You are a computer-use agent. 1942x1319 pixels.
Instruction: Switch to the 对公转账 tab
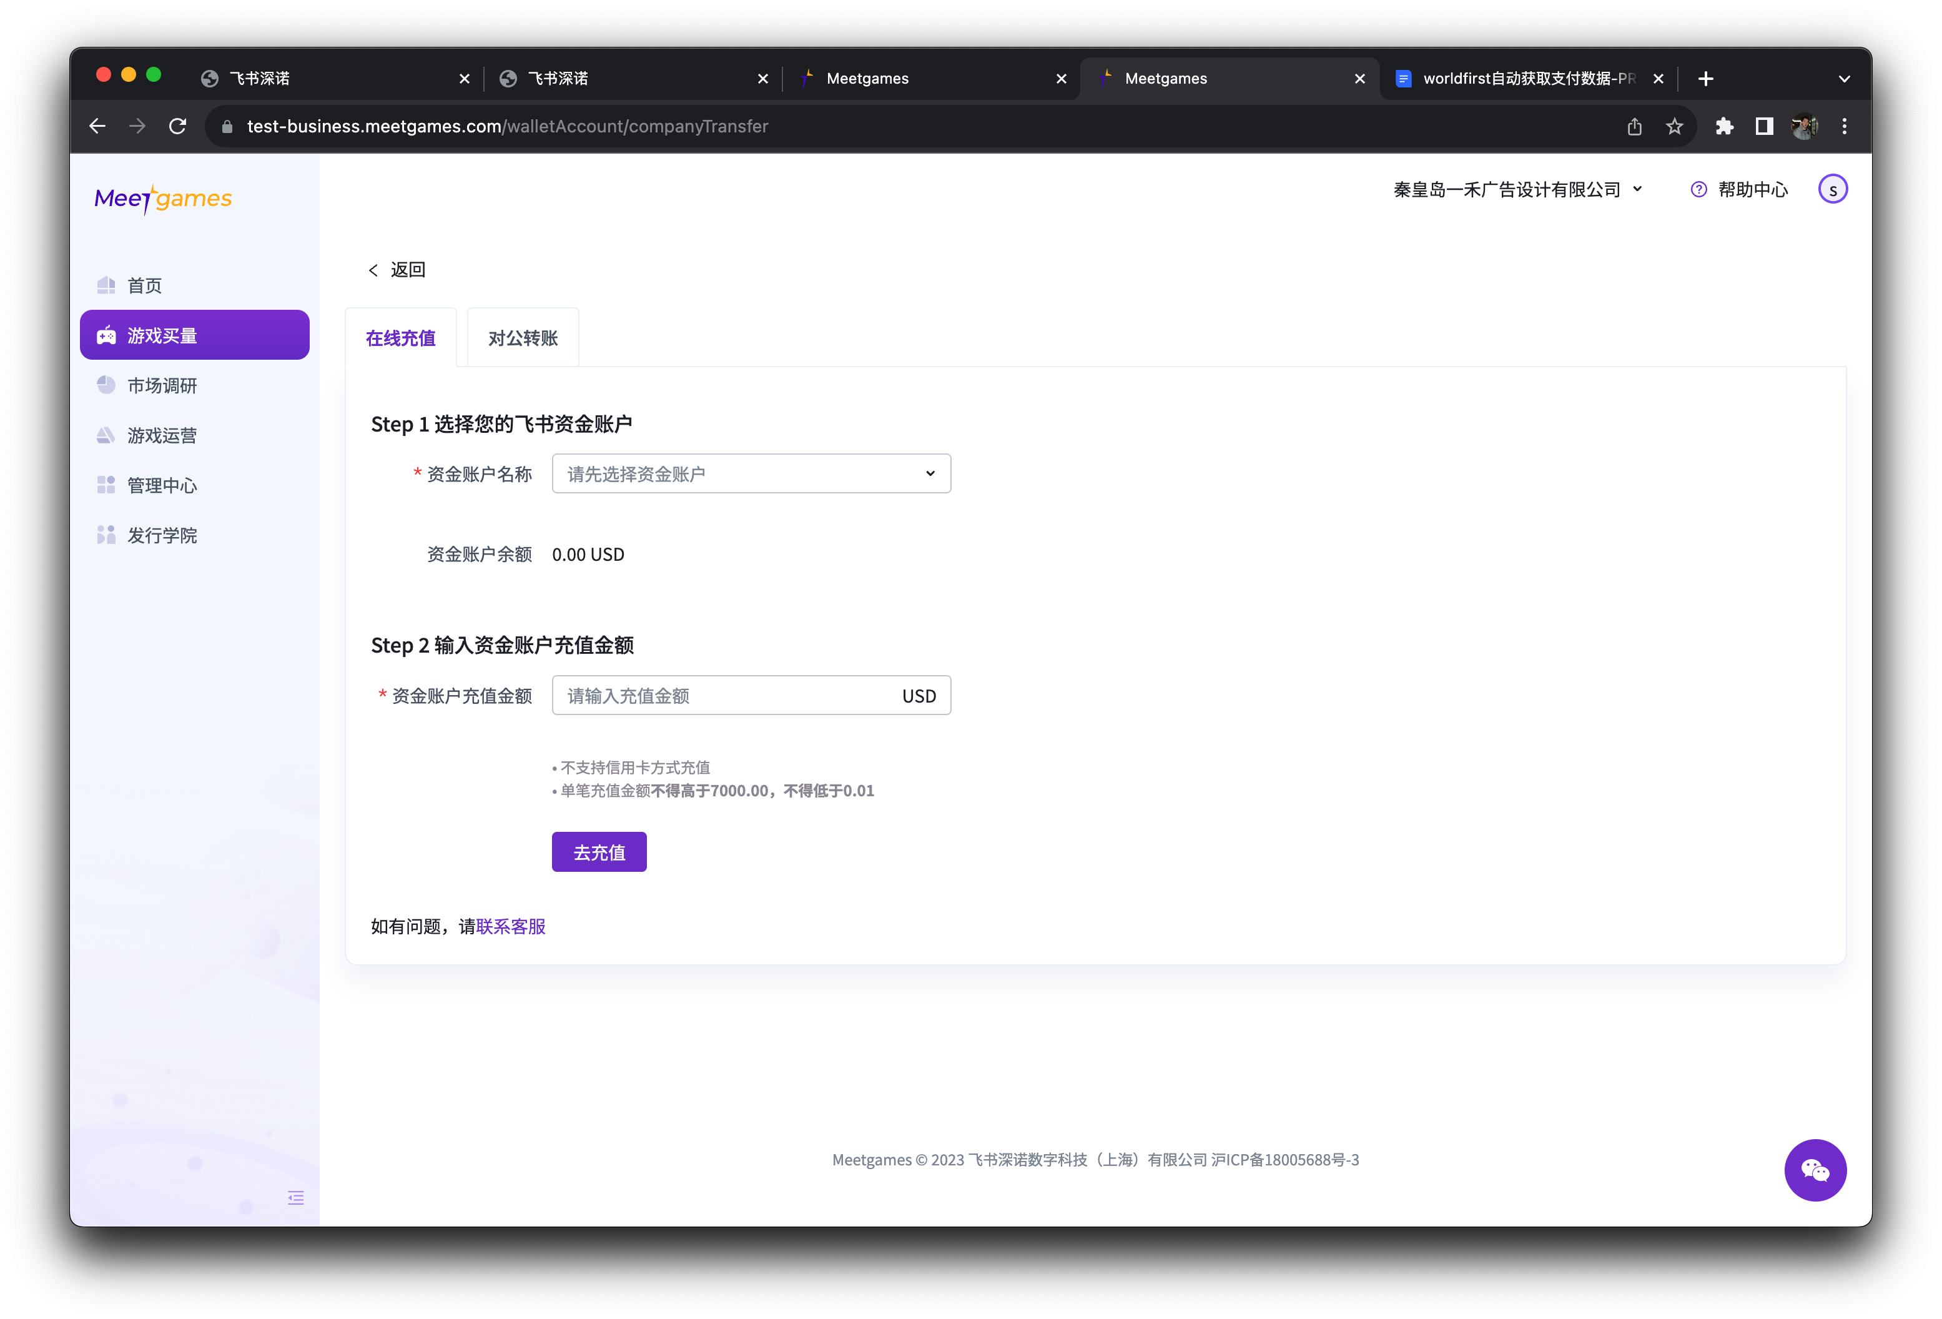pos(522,338)
